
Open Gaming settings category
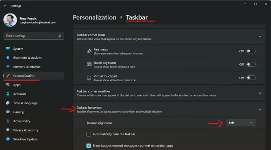coord(34,112)
